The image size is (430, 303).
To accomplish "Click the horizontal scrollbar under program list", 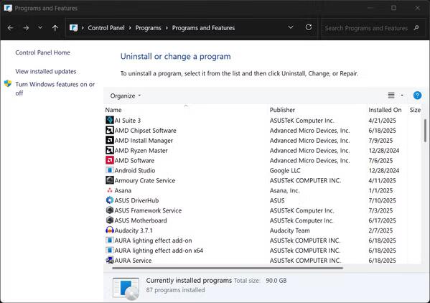I will tap(228, 268).
